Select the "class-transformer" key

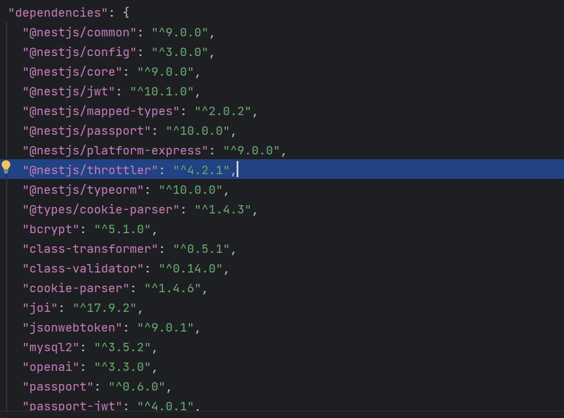point(90,249)
